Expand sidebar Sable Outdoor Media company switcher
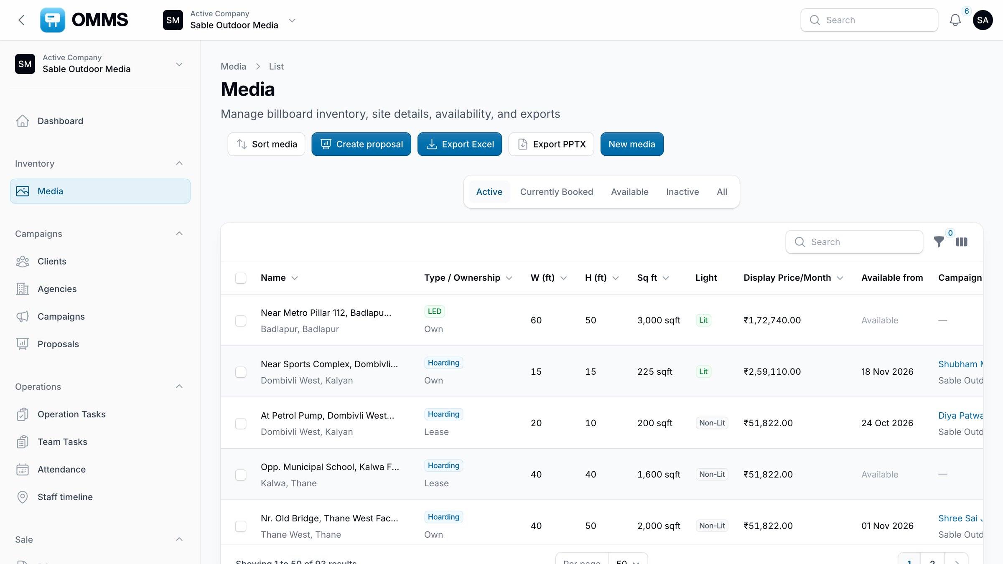The height and width of the screenshot is (564, 1003). pyautogui.click(x=100, y=64)
